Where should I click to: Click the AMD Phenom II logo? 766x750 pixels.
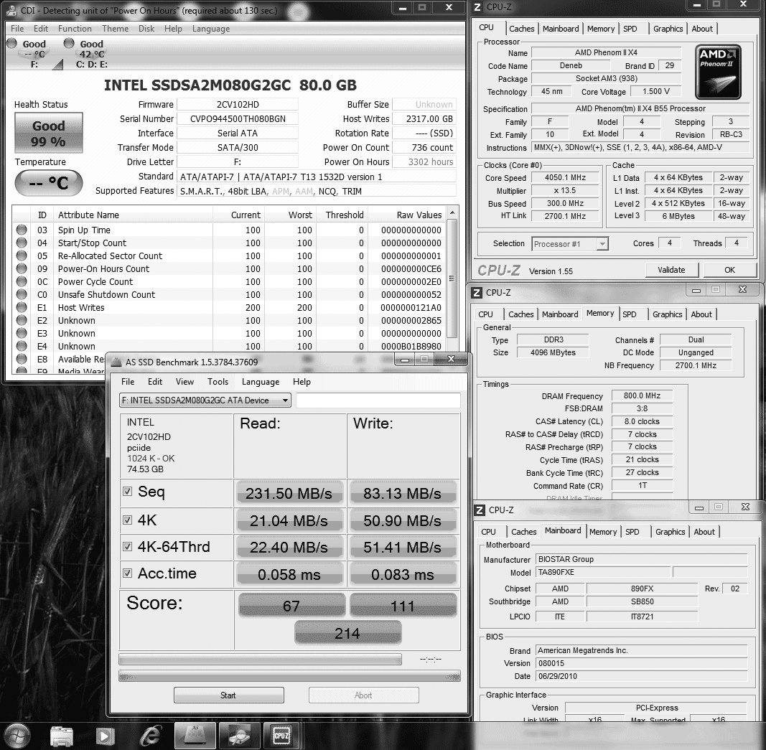(718, 72)
